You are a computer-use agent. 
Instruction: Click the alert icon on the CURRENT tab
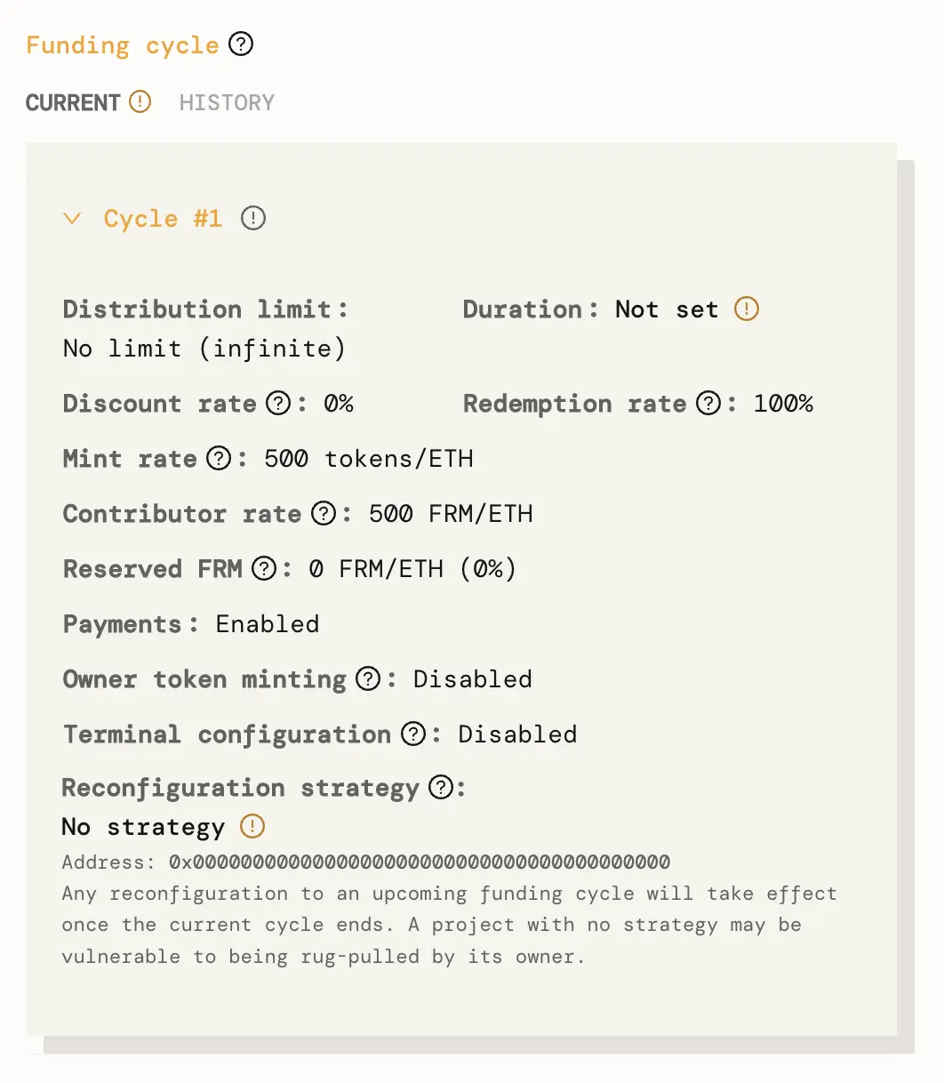click(140, 102)
